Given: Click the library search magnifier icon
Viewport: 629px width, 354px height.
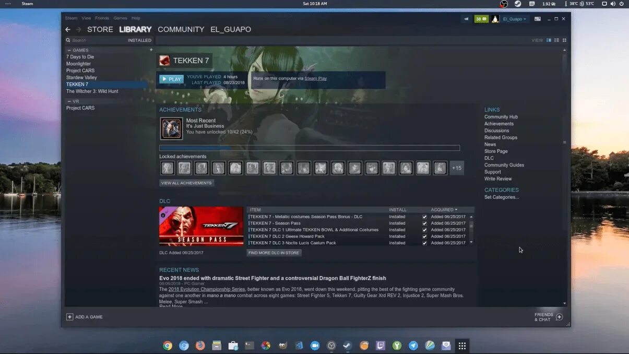Looking at the screenshot, I should pos(68,40).
